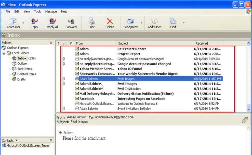The width and height of the screenshot is (252, 155).
Task: Open the Sent Items folder
Action: click(24, 69)
